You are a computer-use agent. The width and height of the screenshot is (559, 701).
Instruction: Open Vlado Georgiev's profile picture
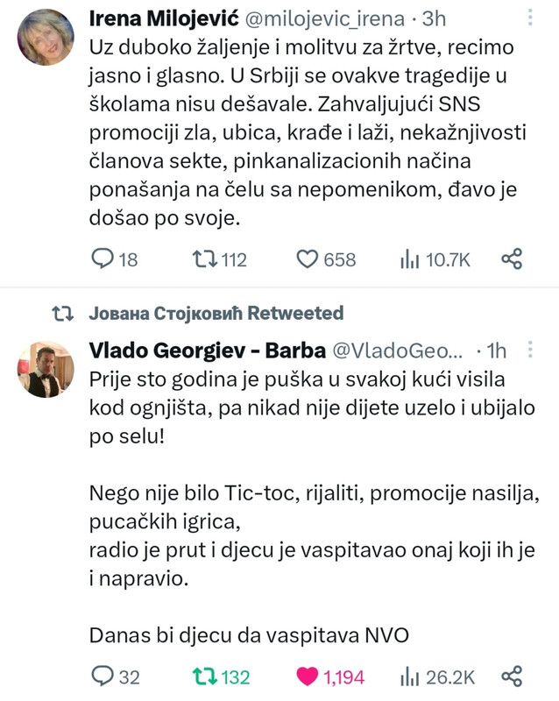[46, 369]
